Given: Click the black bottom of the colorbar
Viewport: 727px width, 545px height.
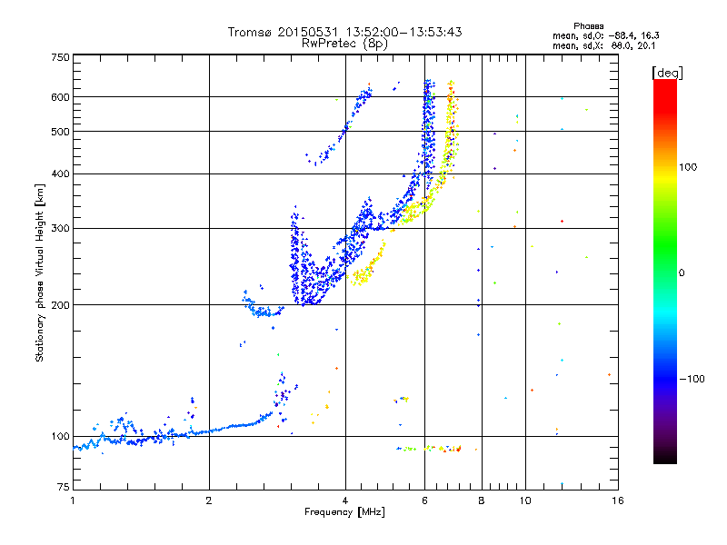Looking at the screenshot, I should [665, 457].
